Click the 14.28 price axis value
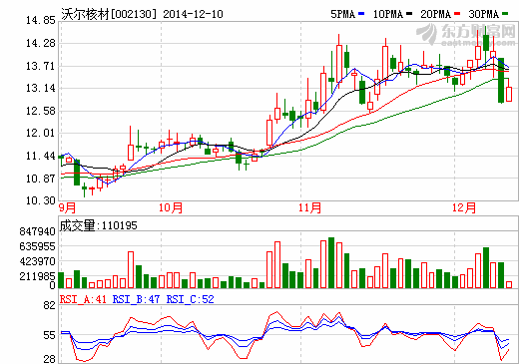The height and width of the screenshot is (364, 519). (x=41, y=43)
